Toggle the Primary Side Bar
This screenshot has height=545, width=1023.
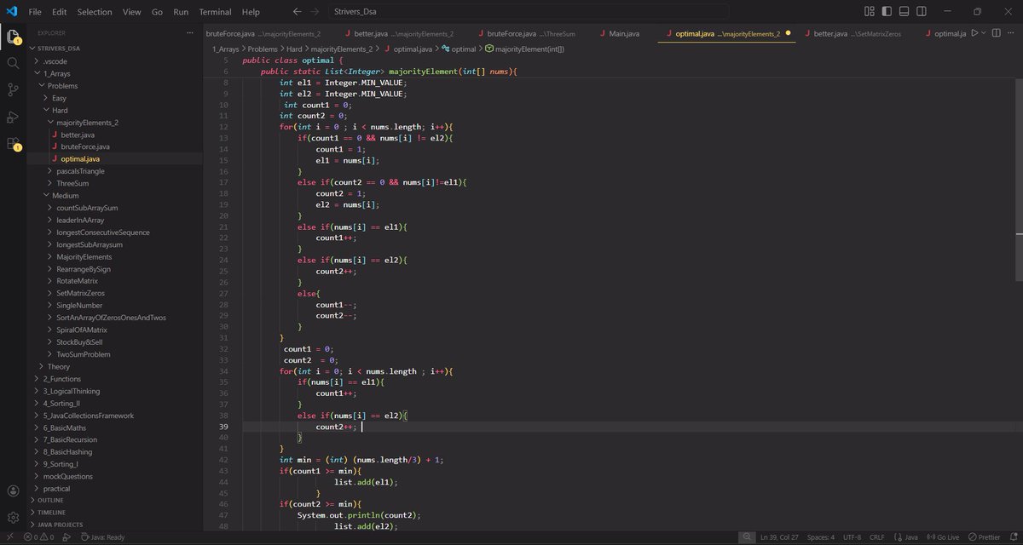coord(887,12)
